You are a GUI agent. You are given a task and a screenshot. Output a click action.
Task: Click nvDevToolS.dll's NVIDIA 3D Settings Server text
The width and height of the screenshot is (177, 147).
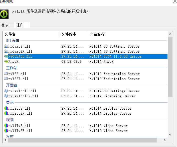tap(114, 91)
